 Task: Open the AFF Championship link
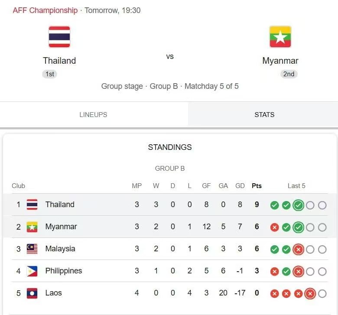click(45, 10)
